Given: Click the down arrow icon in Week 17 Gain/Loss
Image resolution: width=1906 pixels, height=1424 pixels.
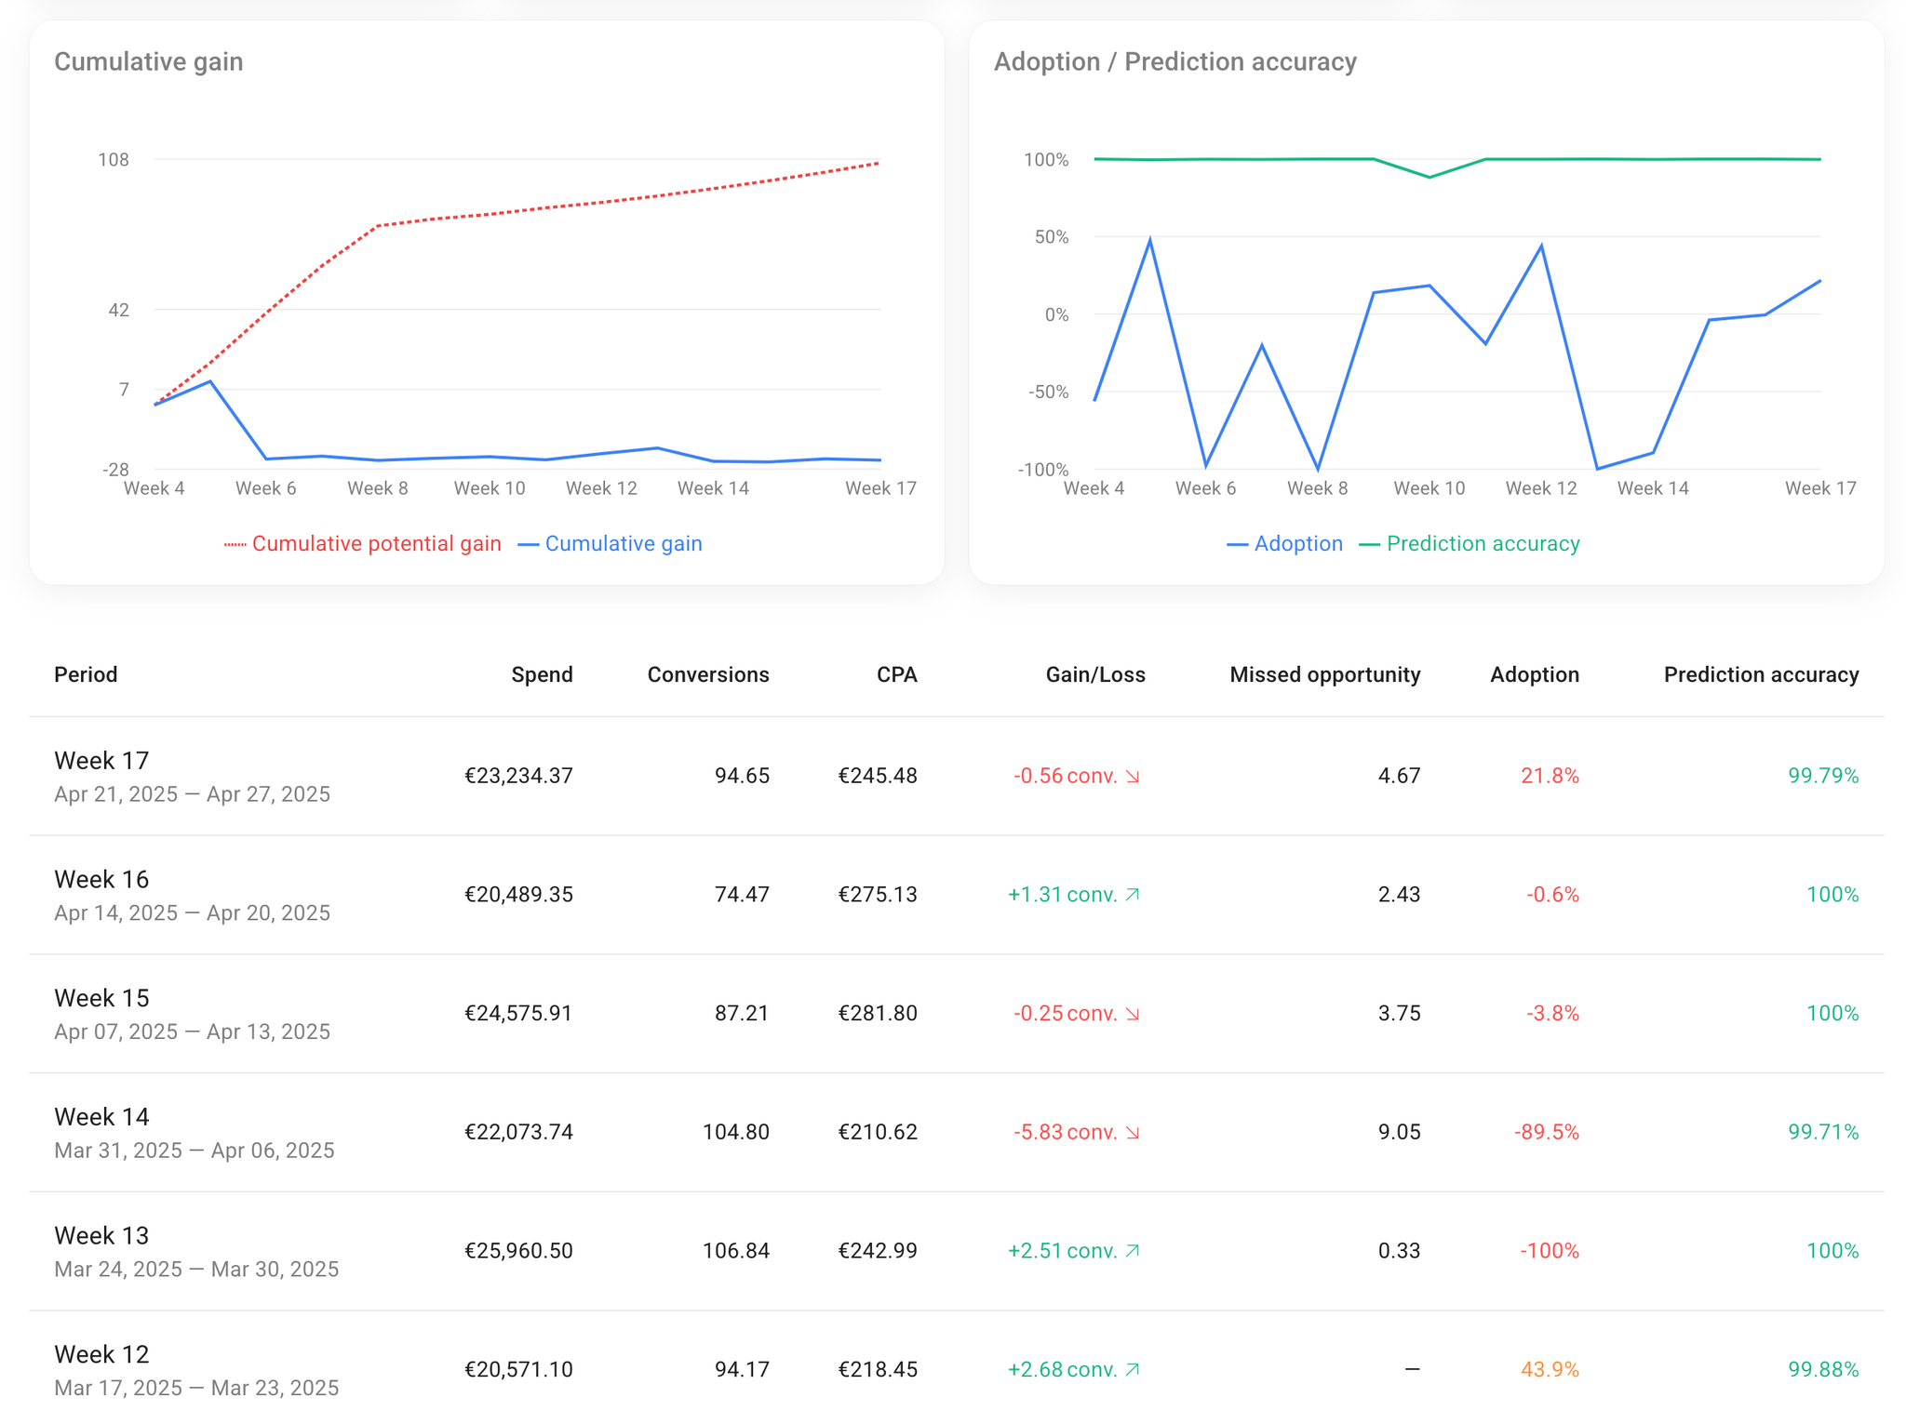Looking at the screenshot, I should [x=1133, y=776].
